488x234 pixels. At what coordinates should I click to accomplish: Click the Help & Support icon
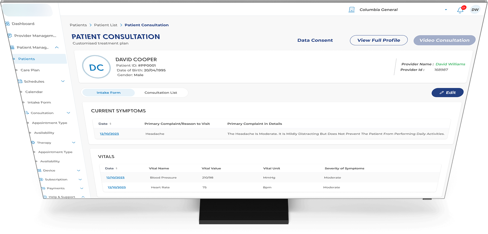pyautogui.click(x=45, y=197)
